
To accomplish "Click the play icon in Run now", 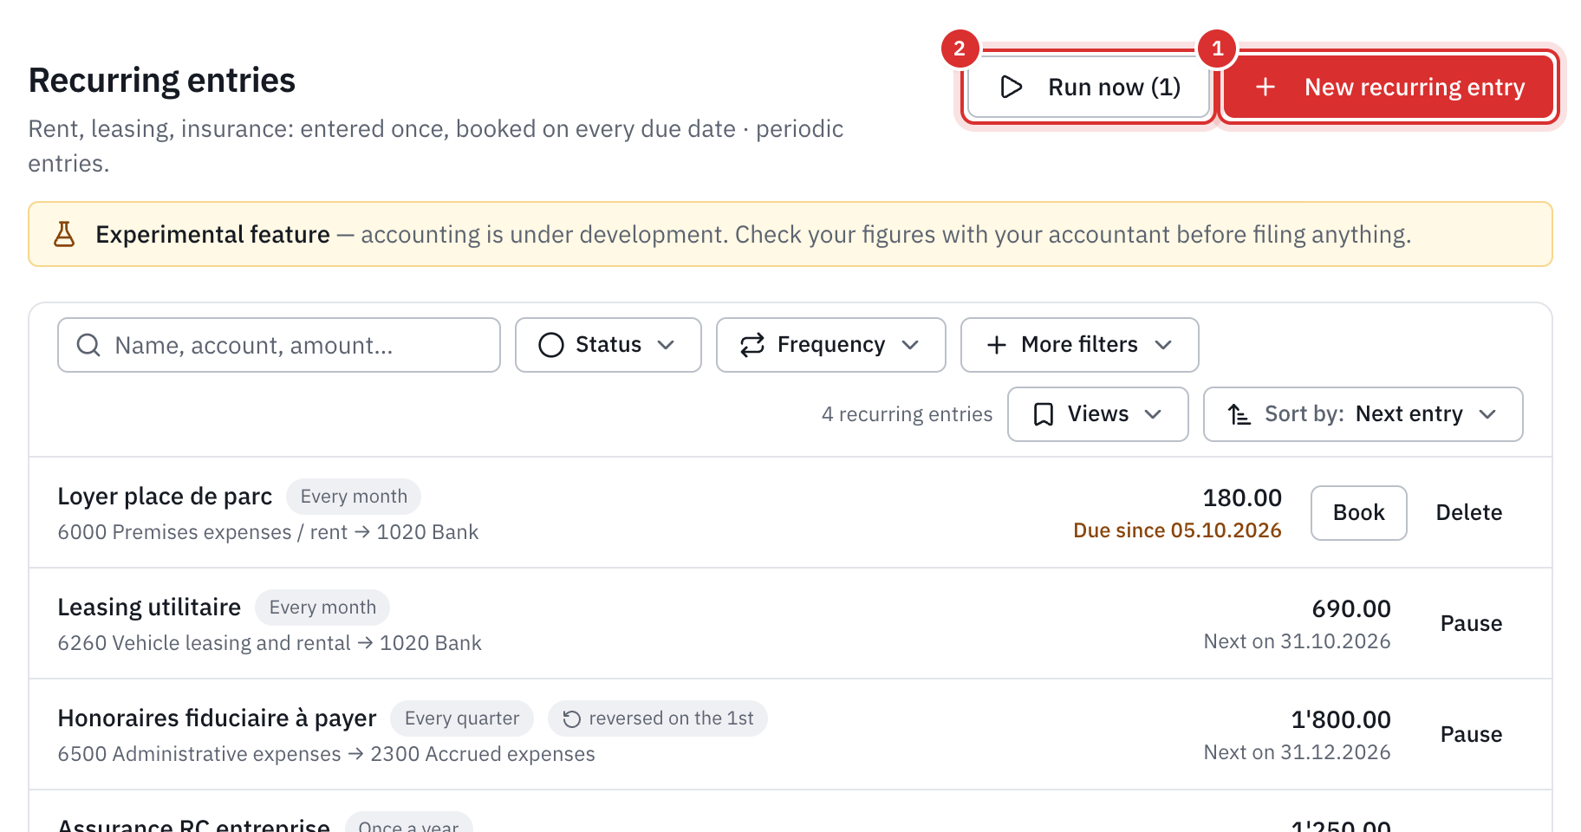I will 1011,87.
